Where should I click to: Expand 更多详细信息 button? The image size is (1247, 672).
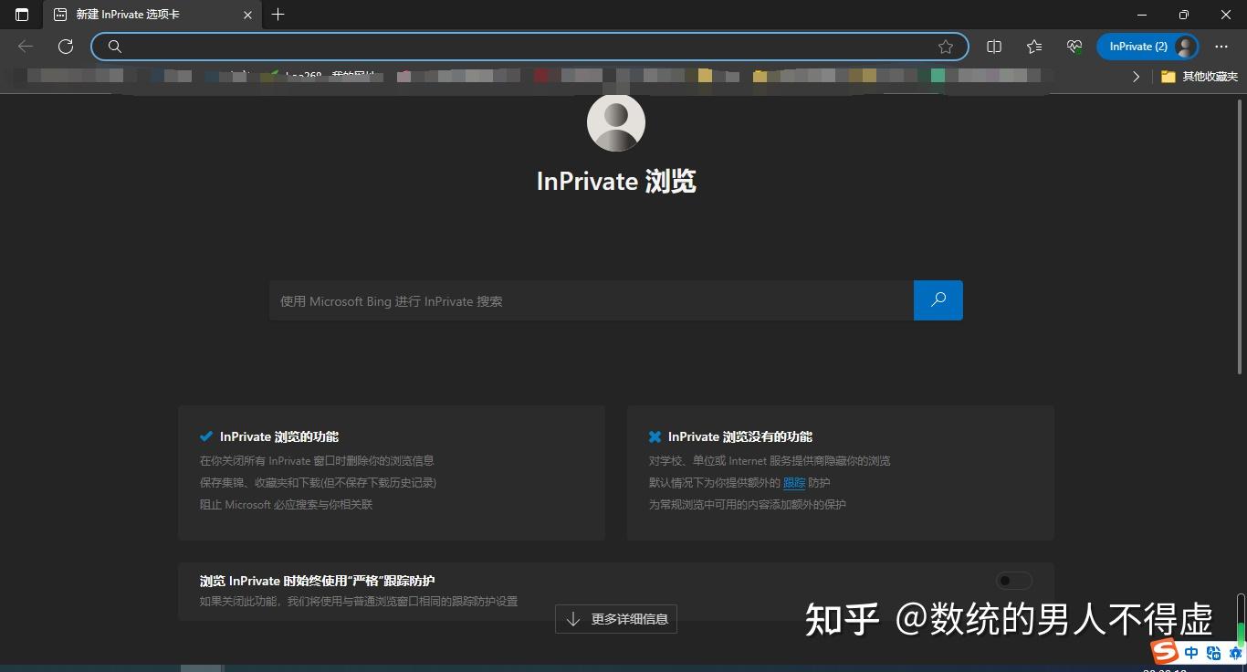[616, 619]
